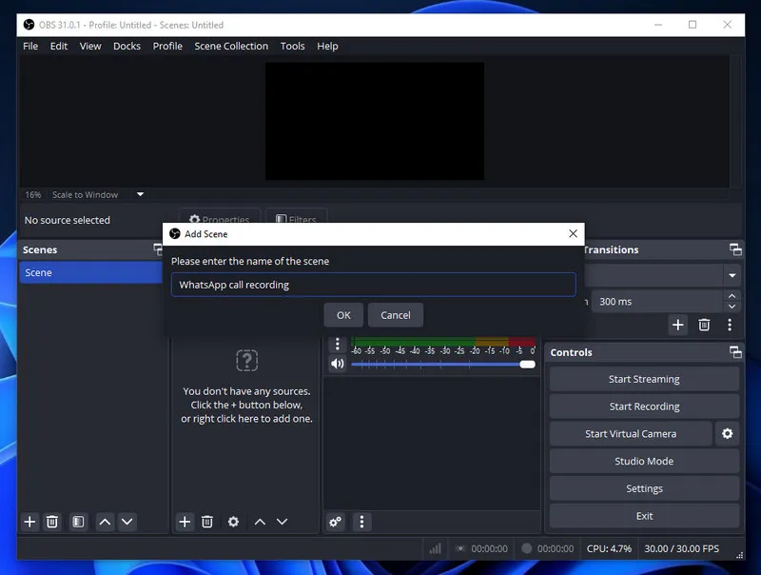Click the OBS logo in title bar

(x=29, y=25)
